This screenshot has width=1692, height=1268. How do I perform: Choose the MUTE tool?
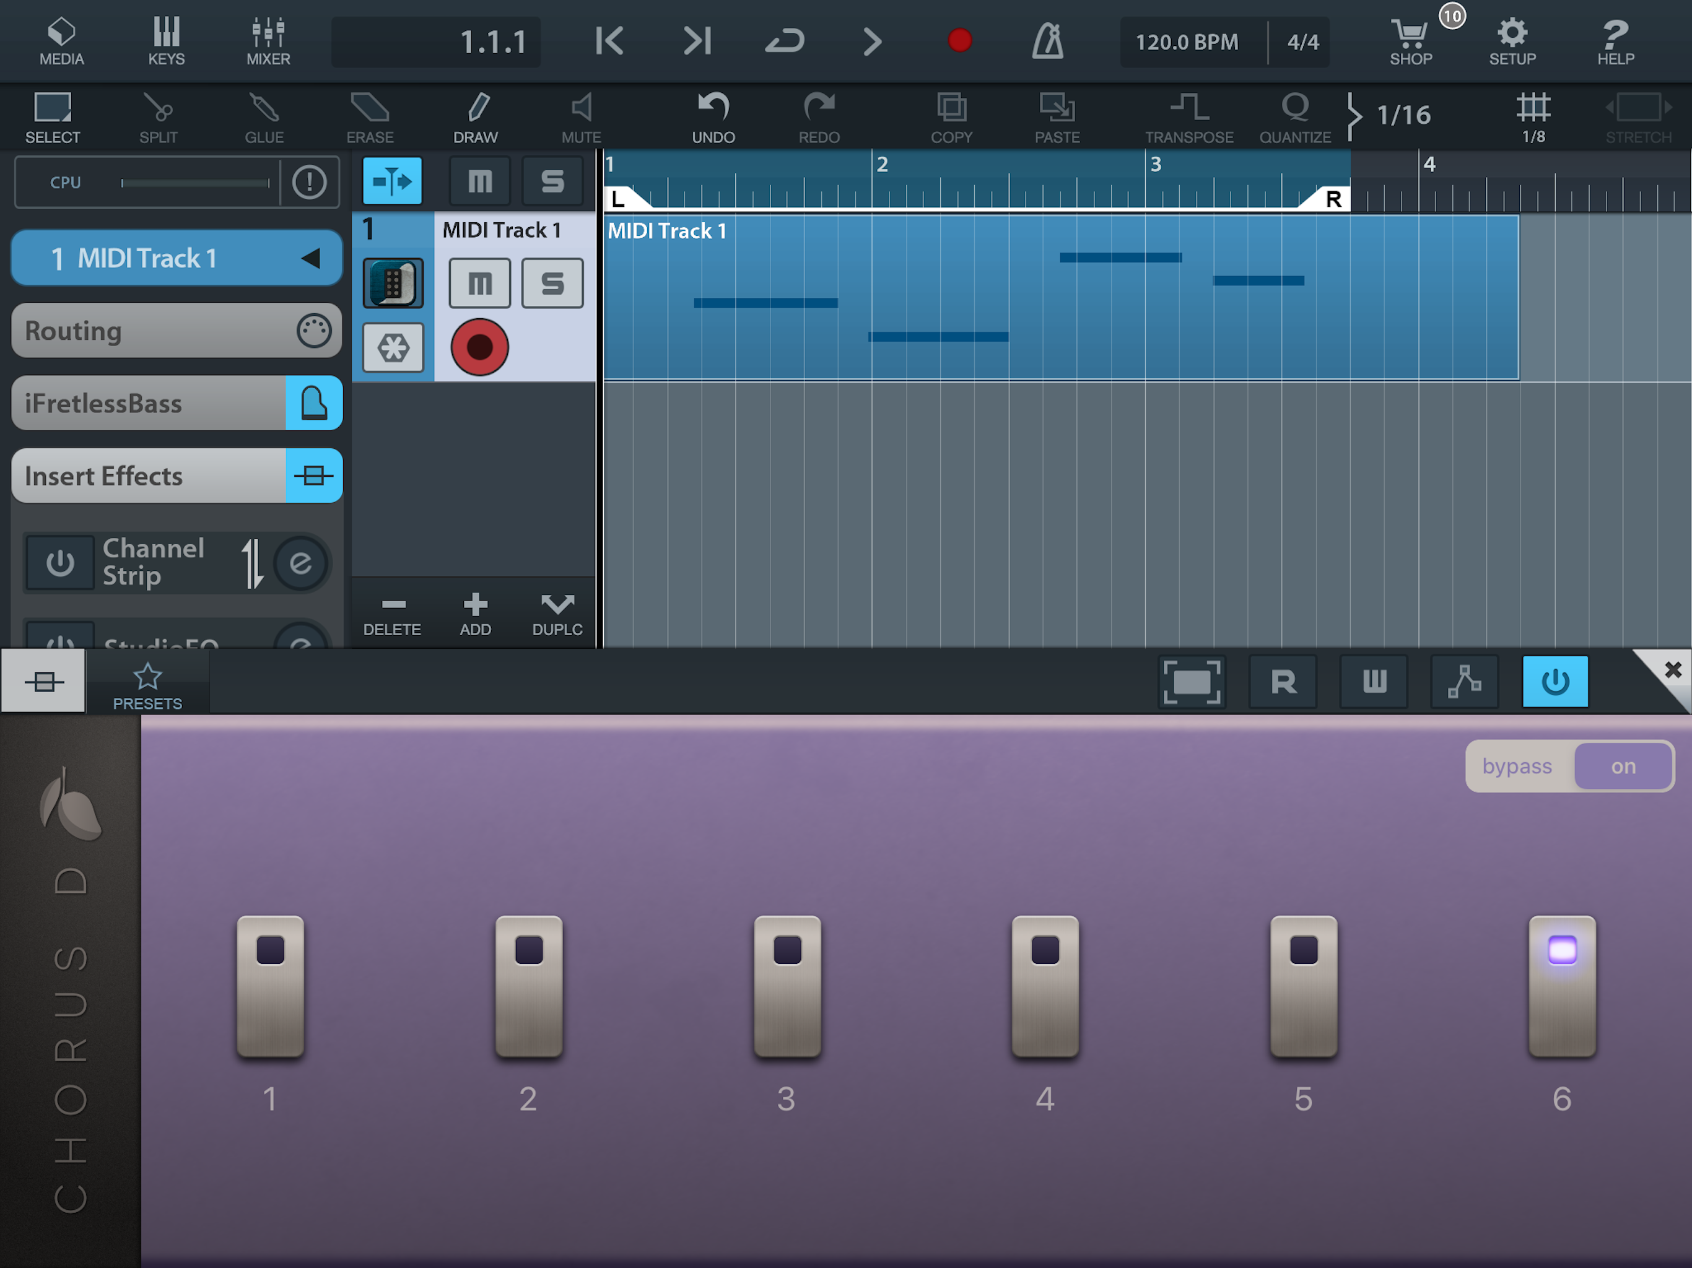tap(582, 117)
